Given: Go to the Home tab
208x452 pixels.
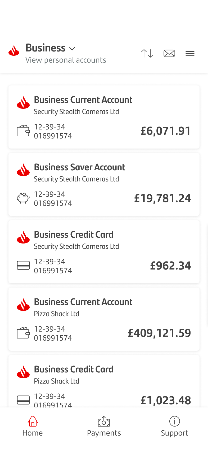Looking at the screenshot, I should point(33,426).
